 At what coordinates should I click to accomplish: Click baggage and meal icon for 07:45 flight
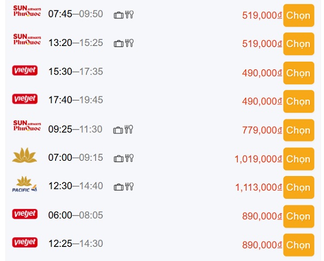[124, 15]
